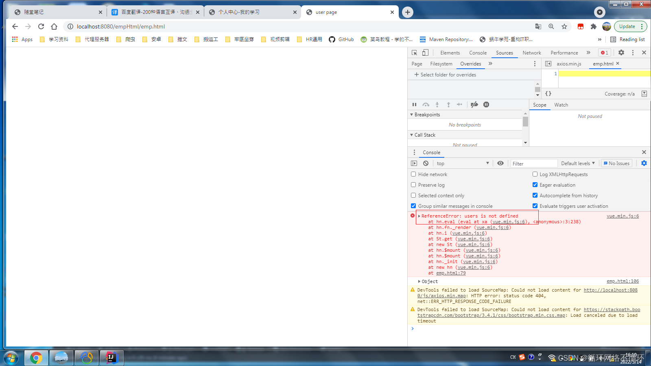Click Select folder for overrides
The image size is (651, 366).
point(446,74)
